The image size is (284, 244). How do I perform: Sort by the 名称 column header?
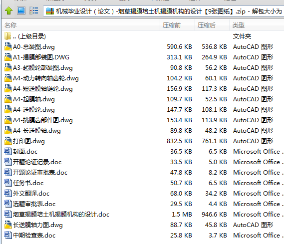pyautogui.click(x=81, y=25)
